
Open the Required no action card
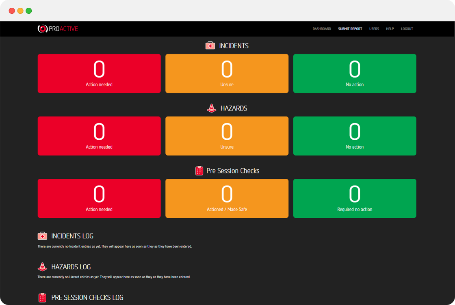click(x=355, y=198)
